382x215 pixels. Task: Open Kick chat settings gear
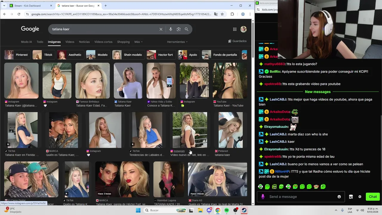[360, 197]
